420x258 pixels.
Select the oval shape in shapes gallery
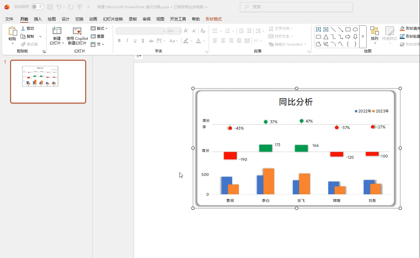tap(355, 29)
